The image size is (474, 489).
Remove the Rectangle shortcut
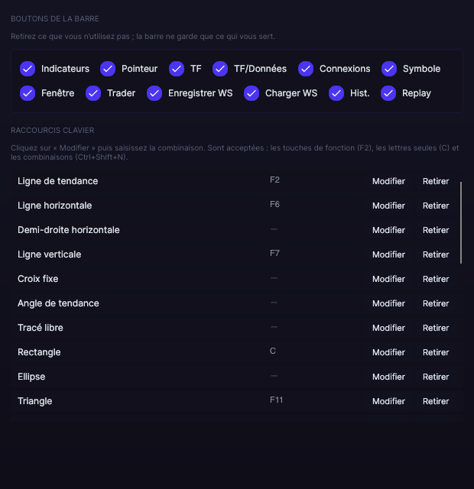pos(436,352)
